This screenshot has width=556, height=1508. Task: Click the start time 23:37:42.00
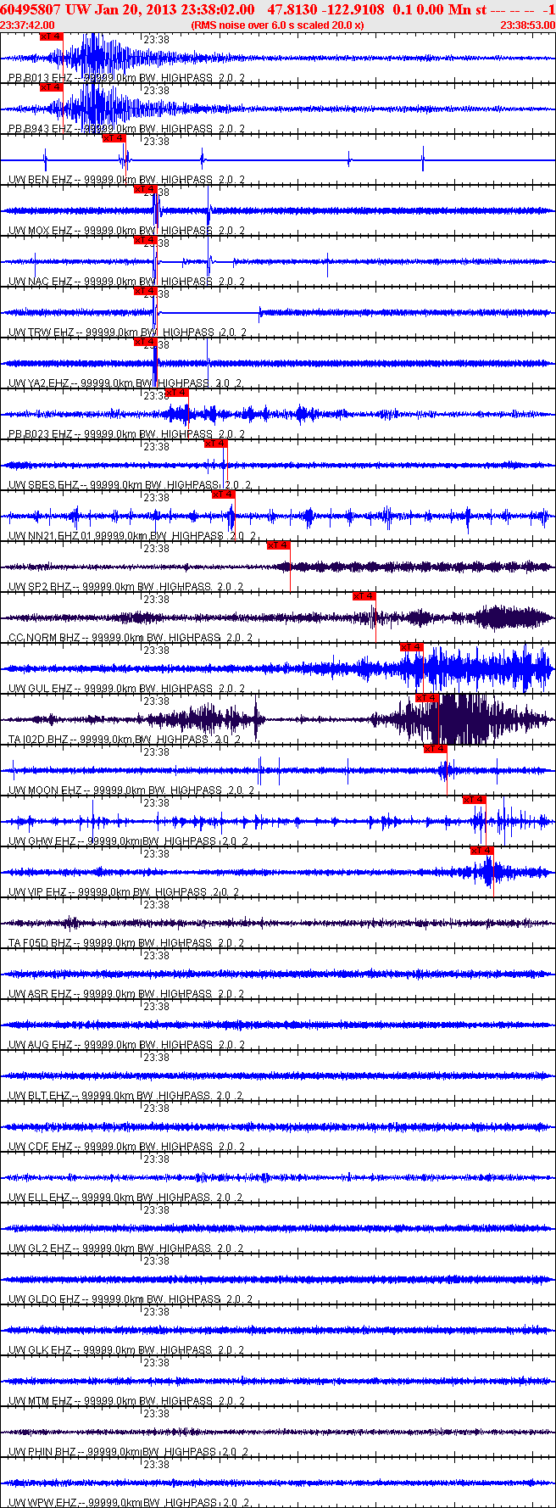point(28,25)
